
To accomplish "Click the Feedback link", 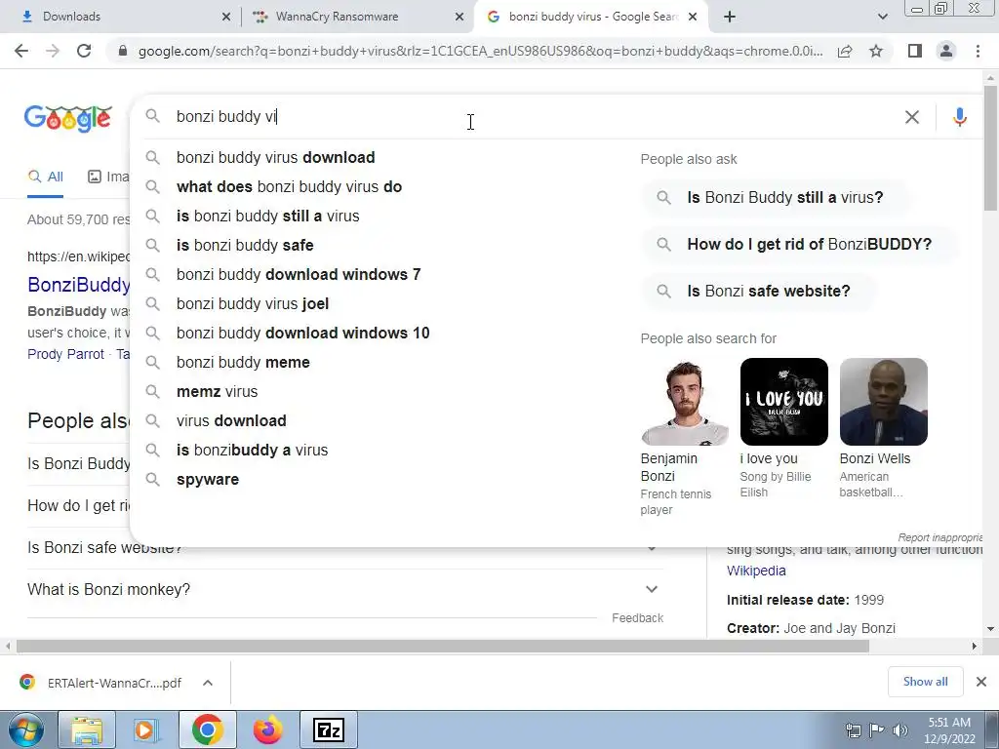I will (638, 617).
